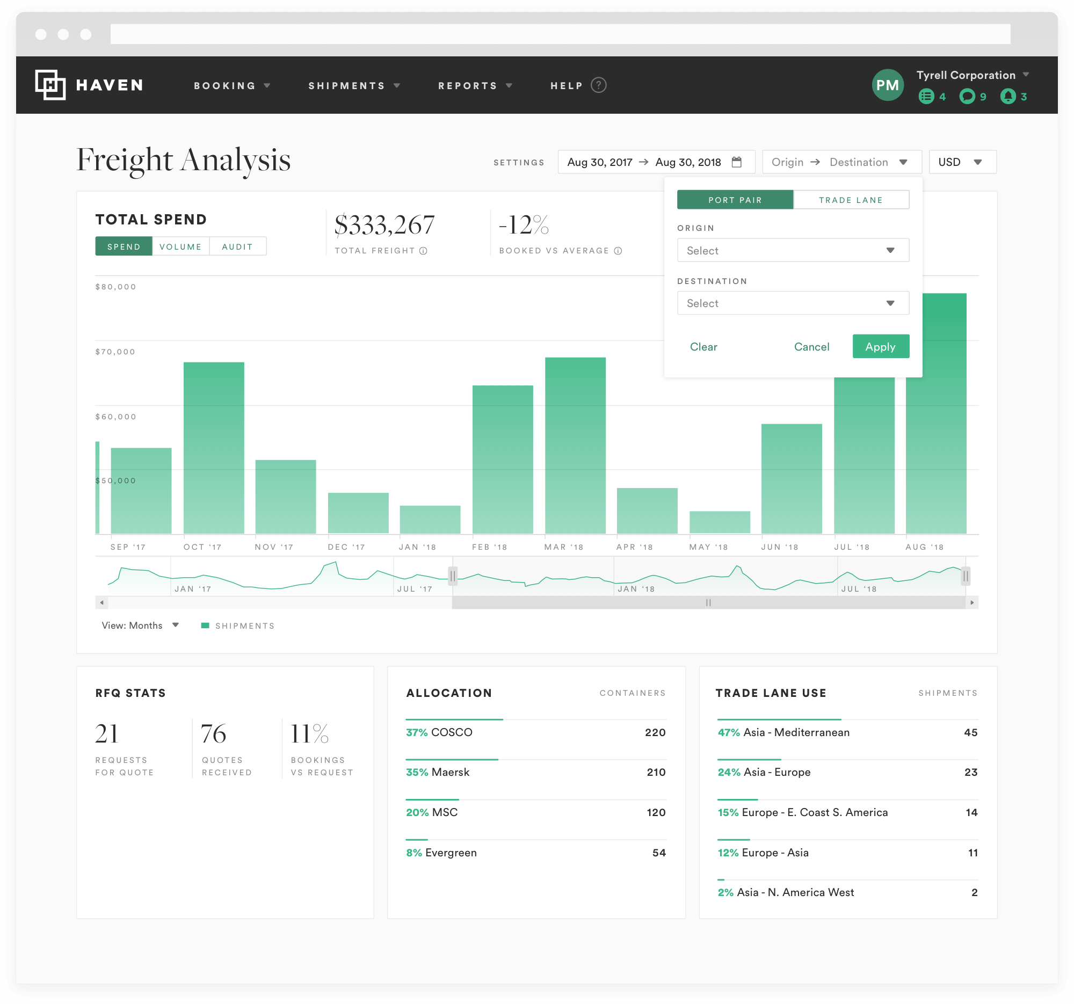Click the Clear link

(703, 347)
